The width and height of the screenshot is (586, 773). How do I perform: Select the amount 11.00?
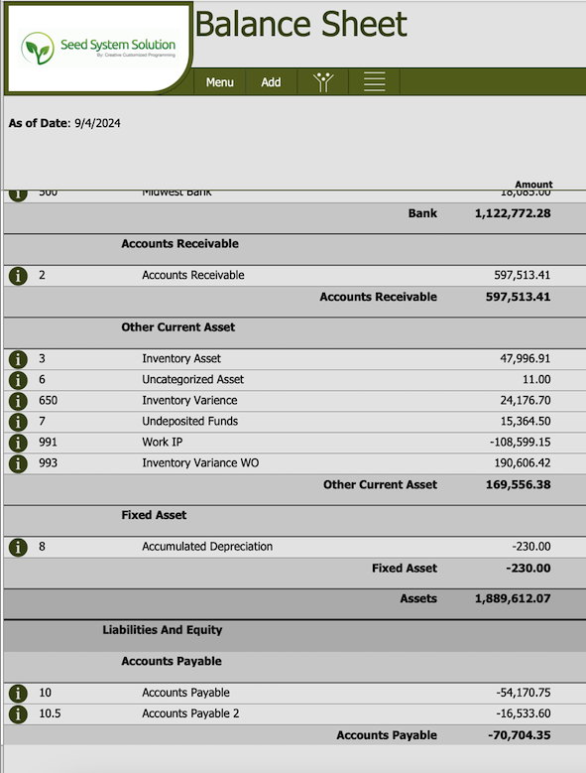[x=536, y=380]
